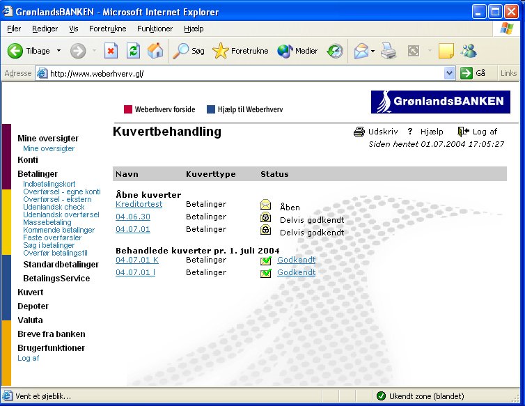The image size is (525, 406).
Task: Open Massebetaling in sidebar
Action: click(x=47, y=222)
